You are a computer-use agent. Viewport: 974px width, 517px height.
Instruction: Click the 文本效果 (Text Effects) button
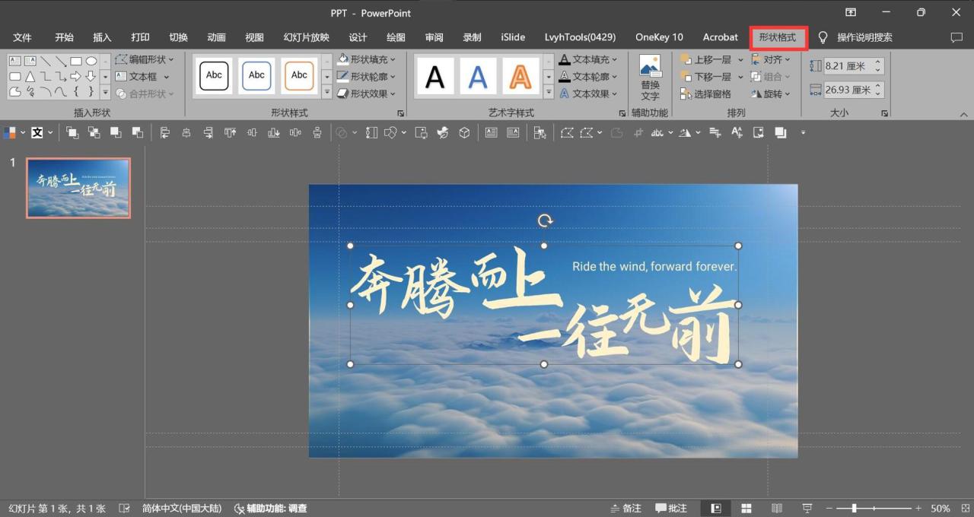point(590,93)
